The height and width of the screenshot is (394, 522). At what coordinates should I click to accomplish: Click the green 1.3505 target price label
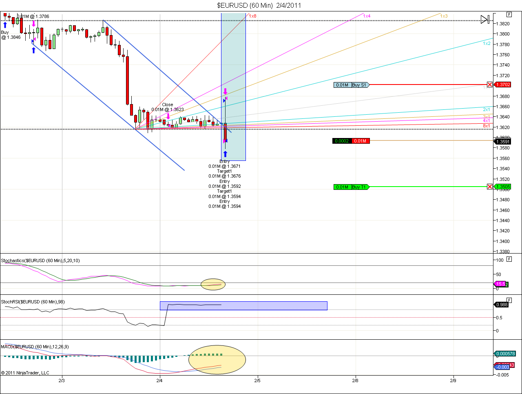pos(503,187)
